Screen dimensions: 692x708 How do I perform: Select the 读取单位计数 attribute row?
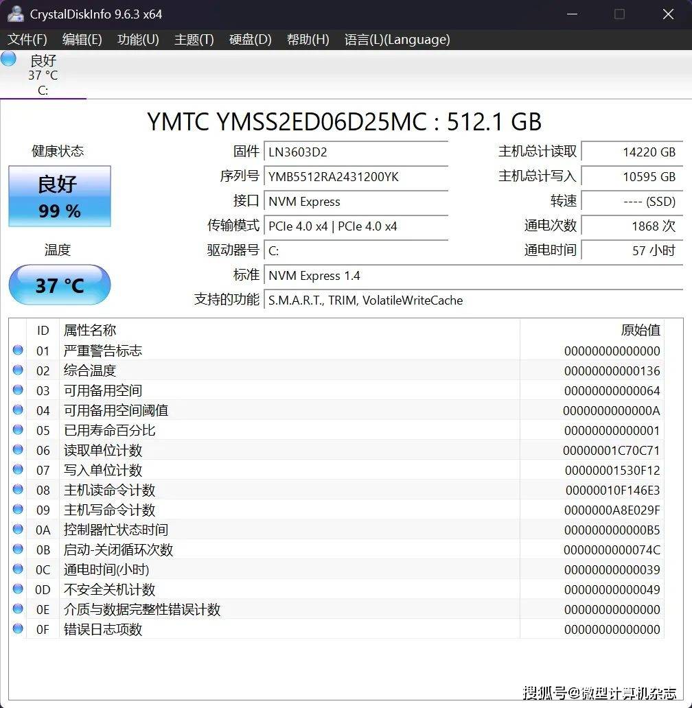336,450
